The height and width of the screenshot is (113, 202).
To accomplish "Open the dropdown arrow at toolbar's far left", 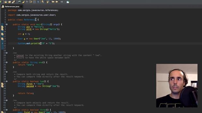I will point(2,2).
